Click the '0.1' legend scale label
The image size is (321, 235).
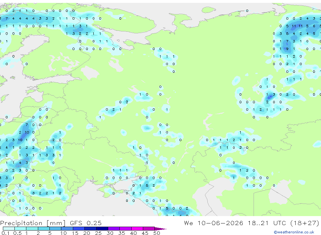tap(5, 233)
